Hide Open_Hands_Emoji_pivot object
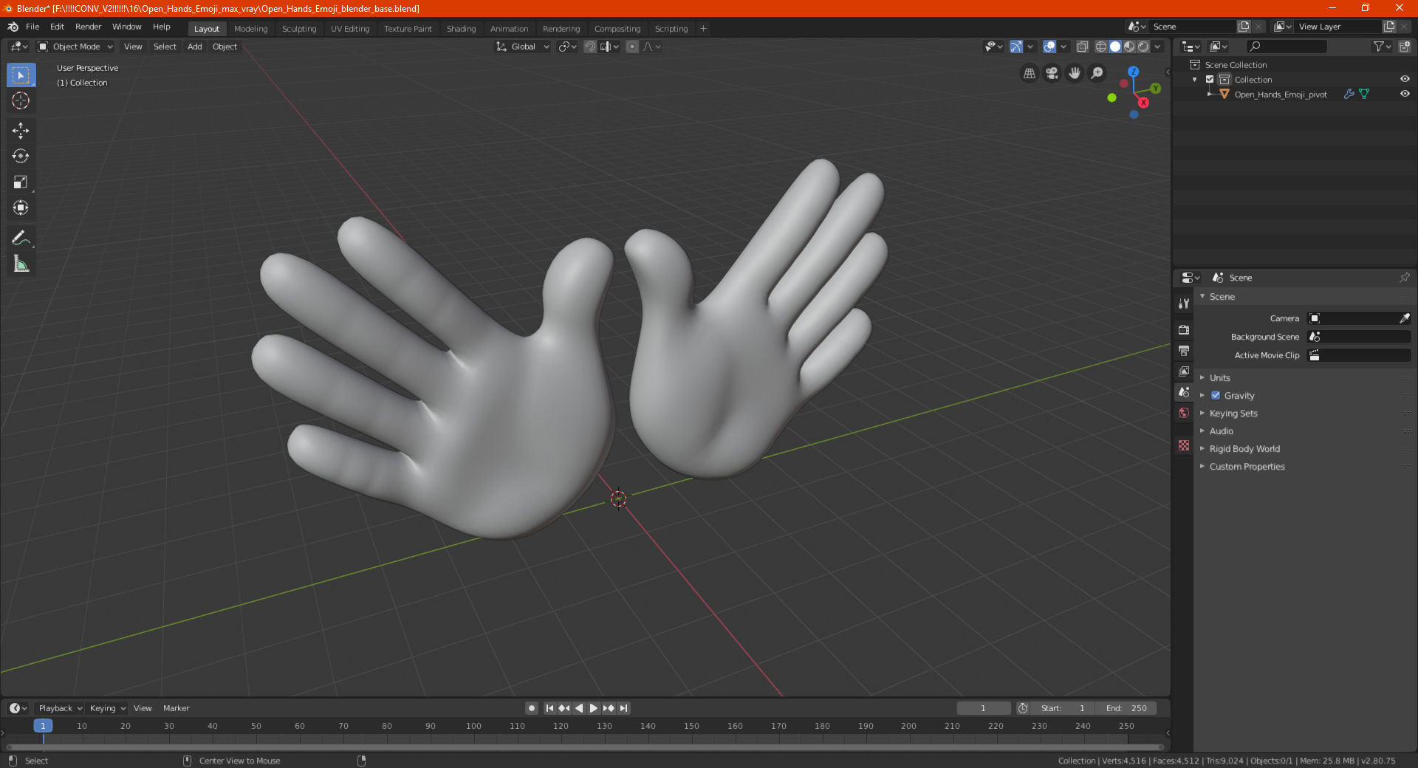Image resolution: width=1418 pixels, height=768 pixels. (1405, 94)
